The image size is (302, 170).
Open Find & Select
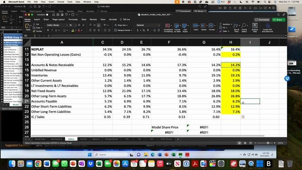click(244, 28)
